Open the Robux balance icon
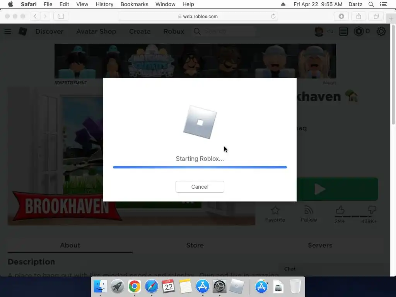 click(x=358, y=31)
